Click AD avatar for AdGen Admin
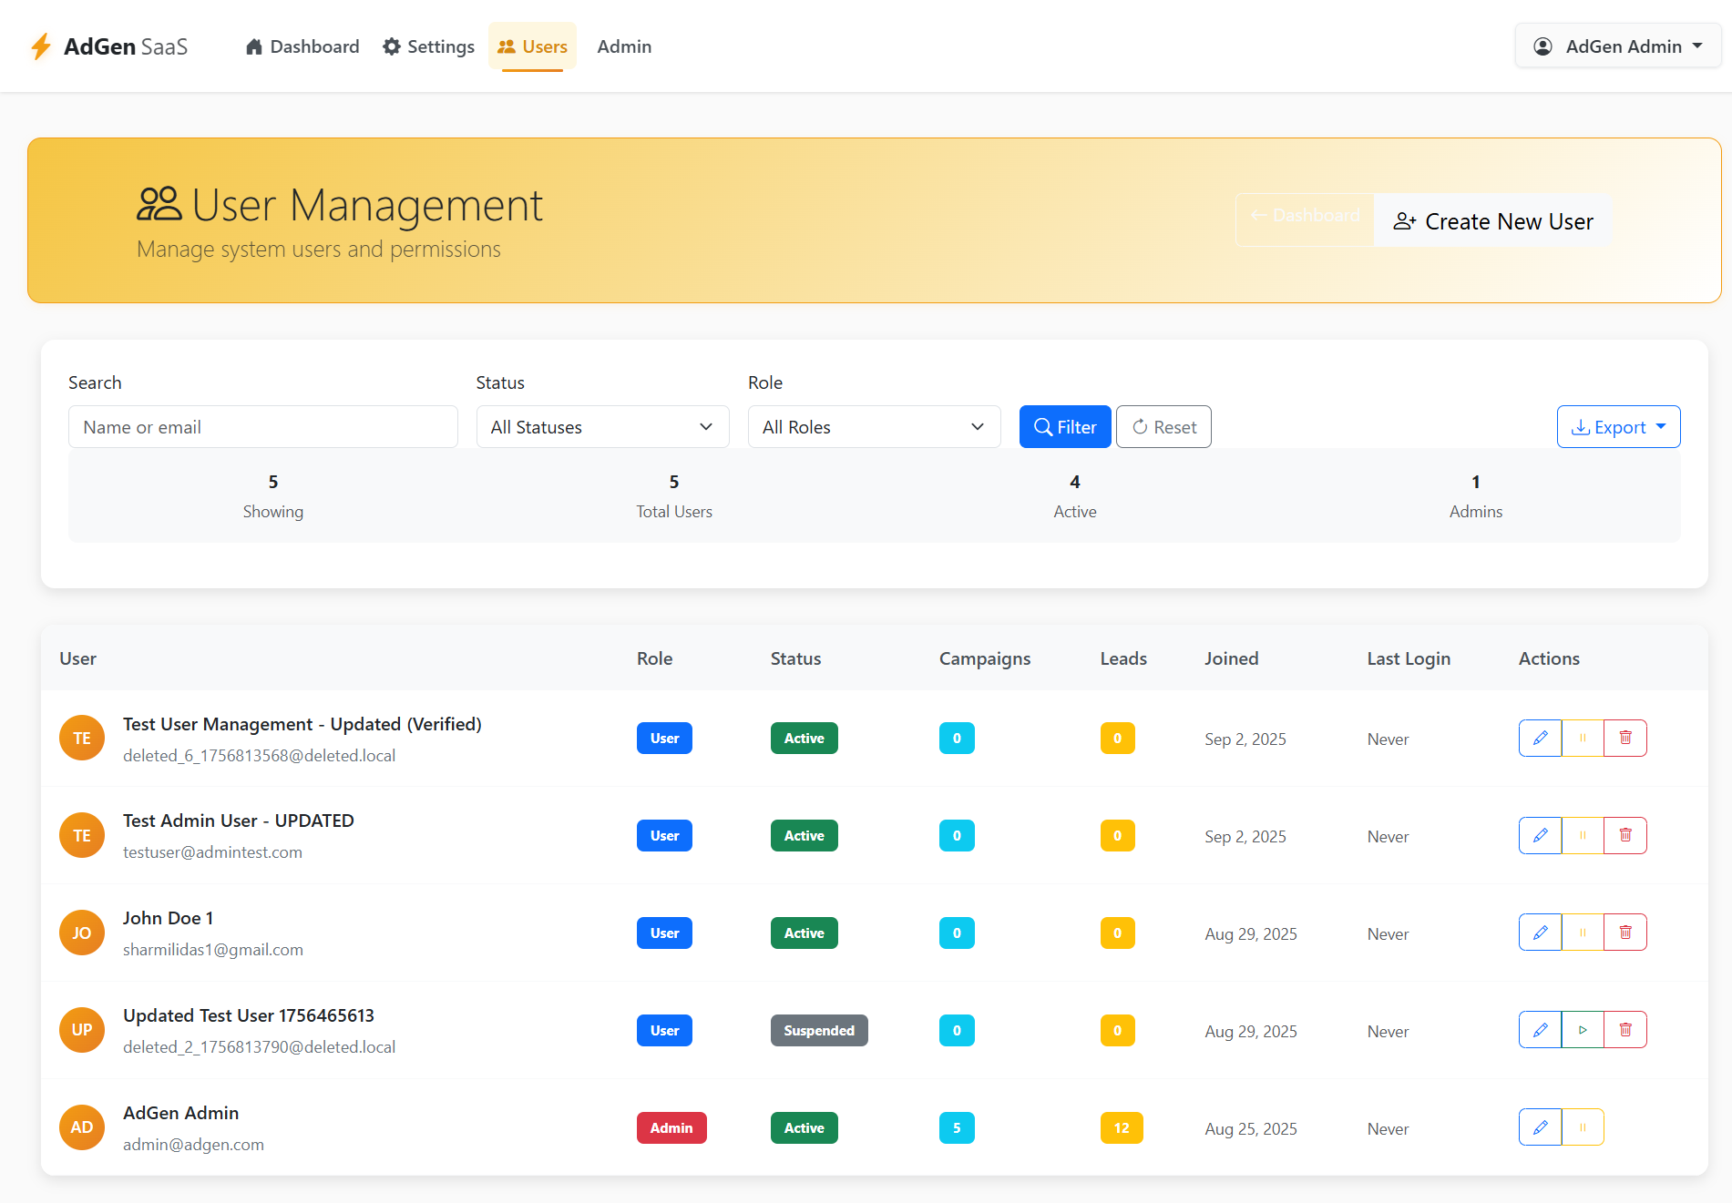This screenshot has width=1732, height=1203. click(82, 1127)
